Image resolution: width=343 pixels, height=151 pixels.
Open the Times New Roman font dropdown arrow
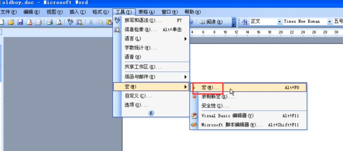(330, 22)
